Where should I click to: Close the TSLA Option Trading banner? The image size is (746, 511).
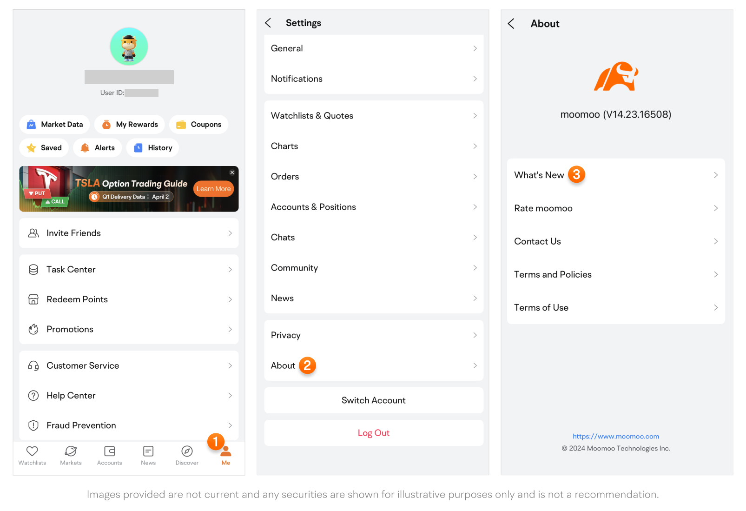[232, 173]
